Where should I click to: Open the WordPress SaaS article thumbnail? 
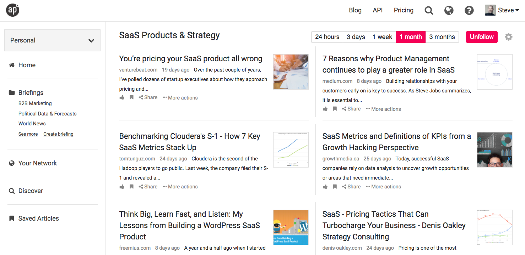point(291,227)
